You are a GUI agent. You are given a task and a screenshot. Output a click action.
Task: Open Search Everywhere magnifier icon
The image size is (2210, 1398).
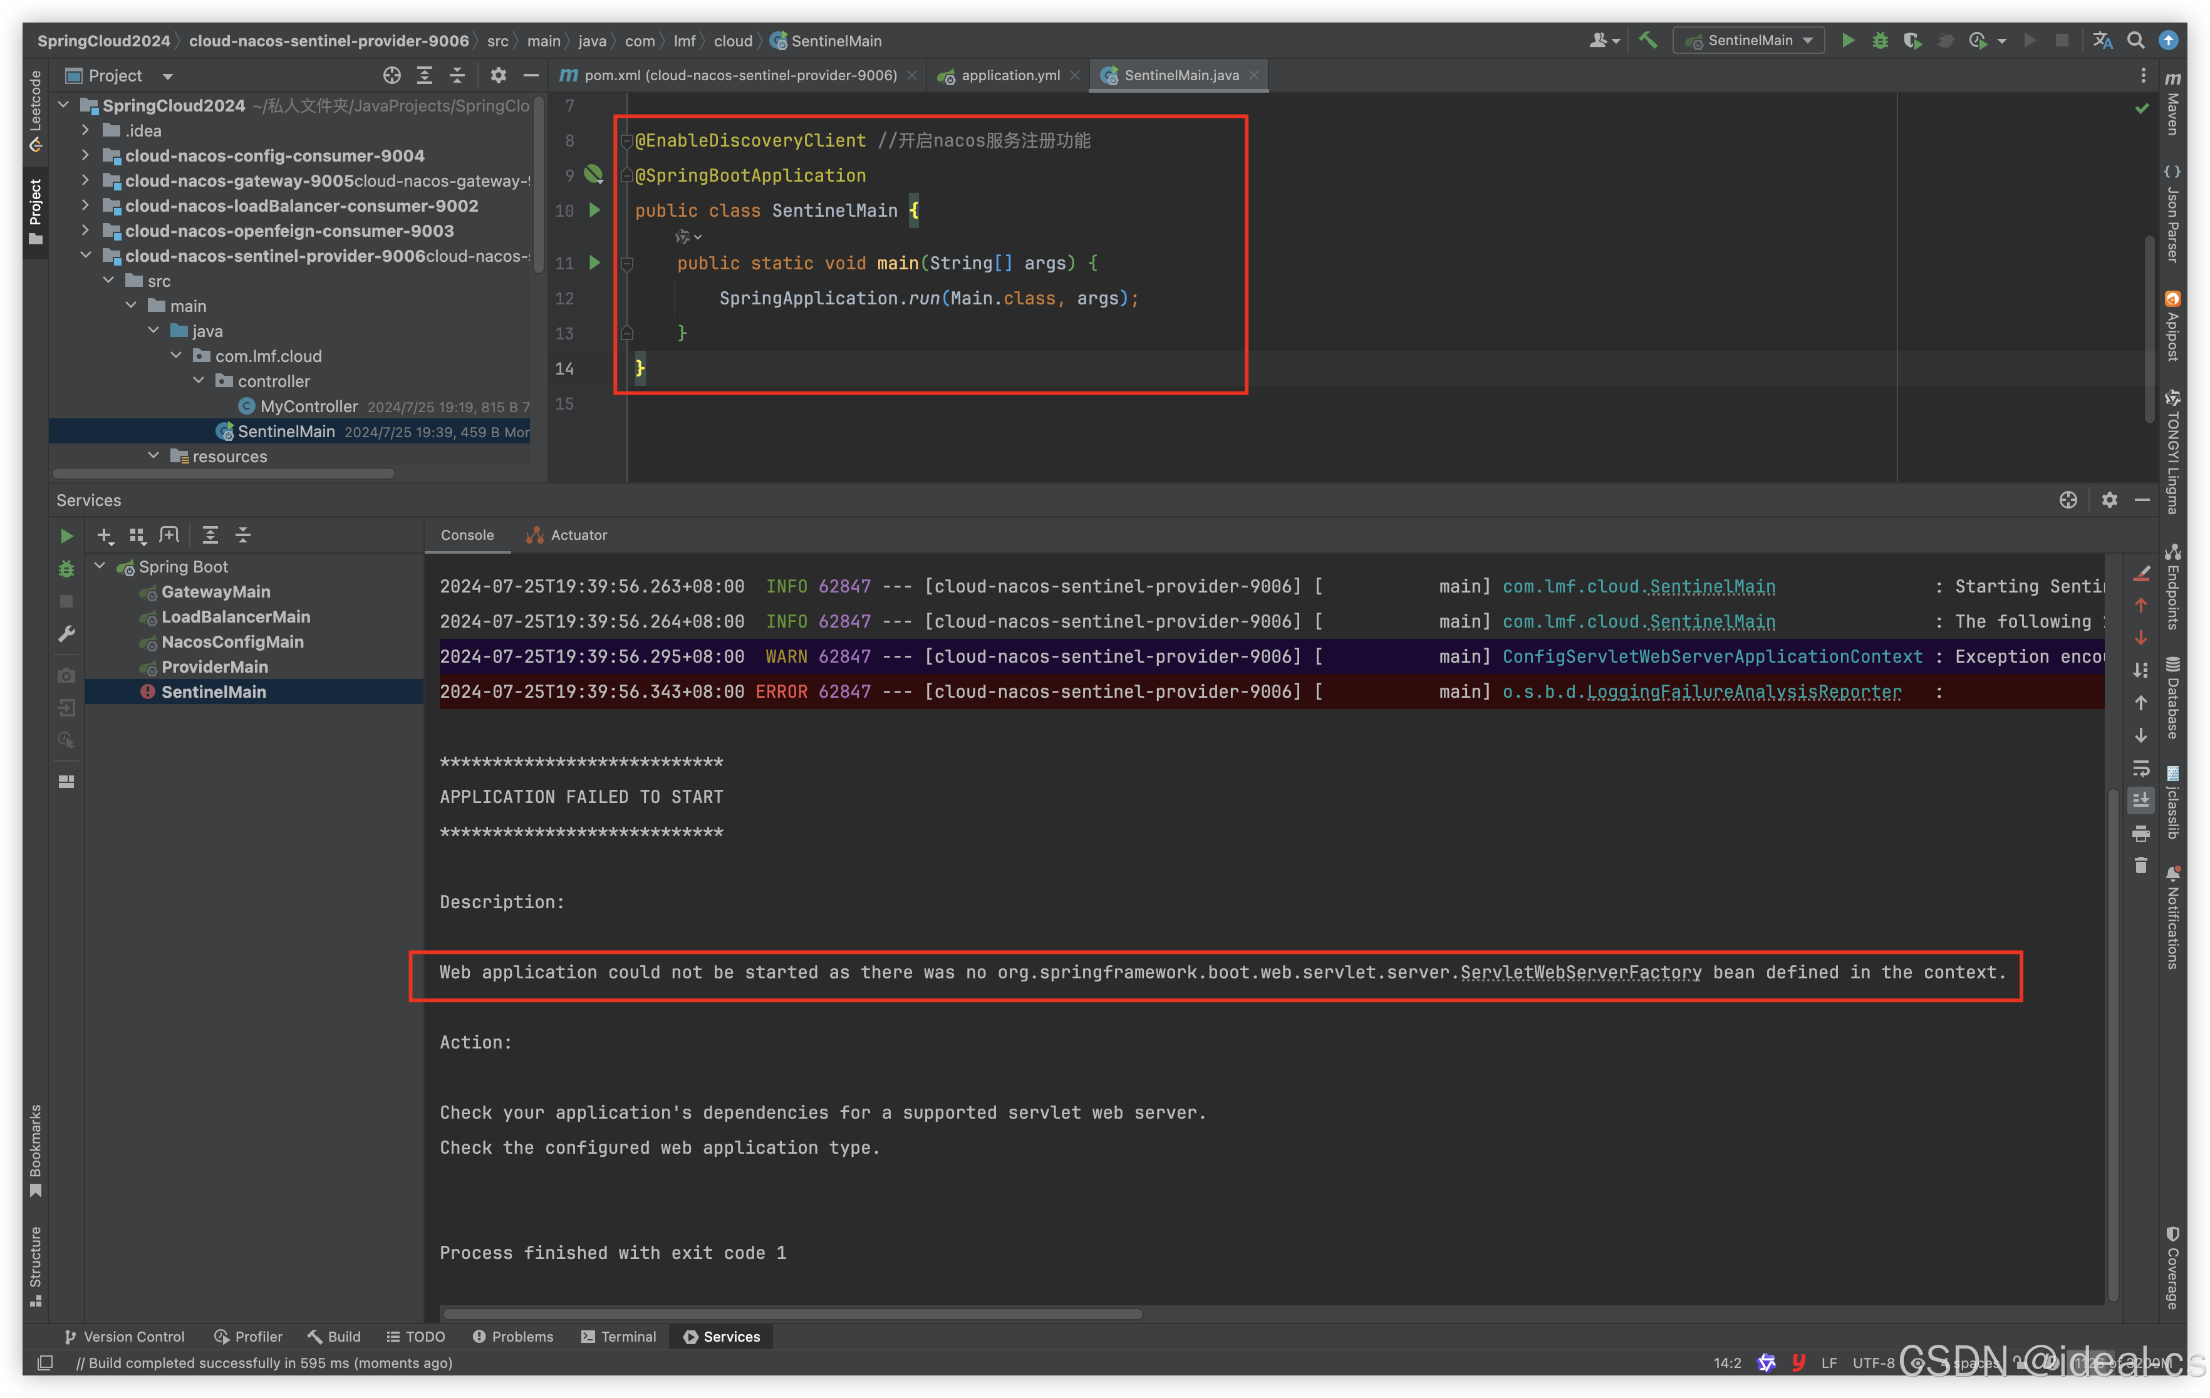pyautogui.click(x=2135, y=40)
